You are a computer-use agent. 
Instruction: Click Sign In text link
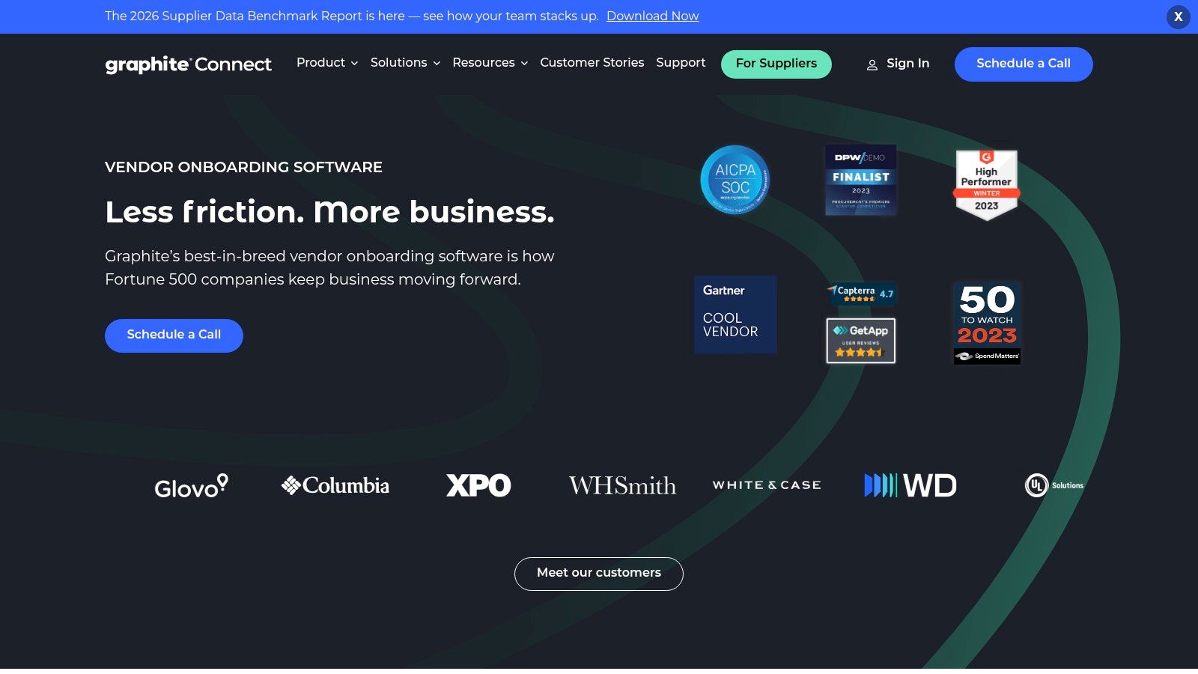tap(907, 64)
